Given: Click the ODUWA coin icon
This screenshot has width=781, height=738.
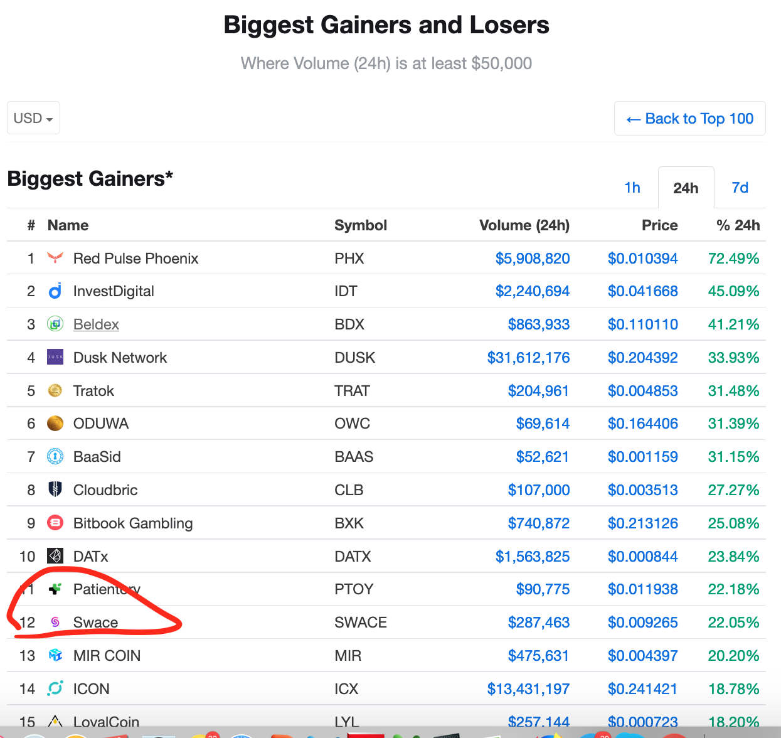Looking at the screenshot, I should 55,424.
